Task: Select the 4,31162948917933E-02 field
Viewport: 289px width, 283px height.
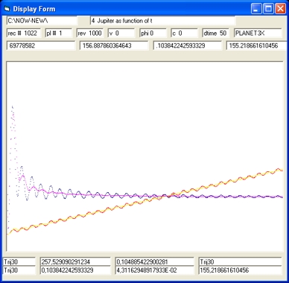Action: click(155, 270)
